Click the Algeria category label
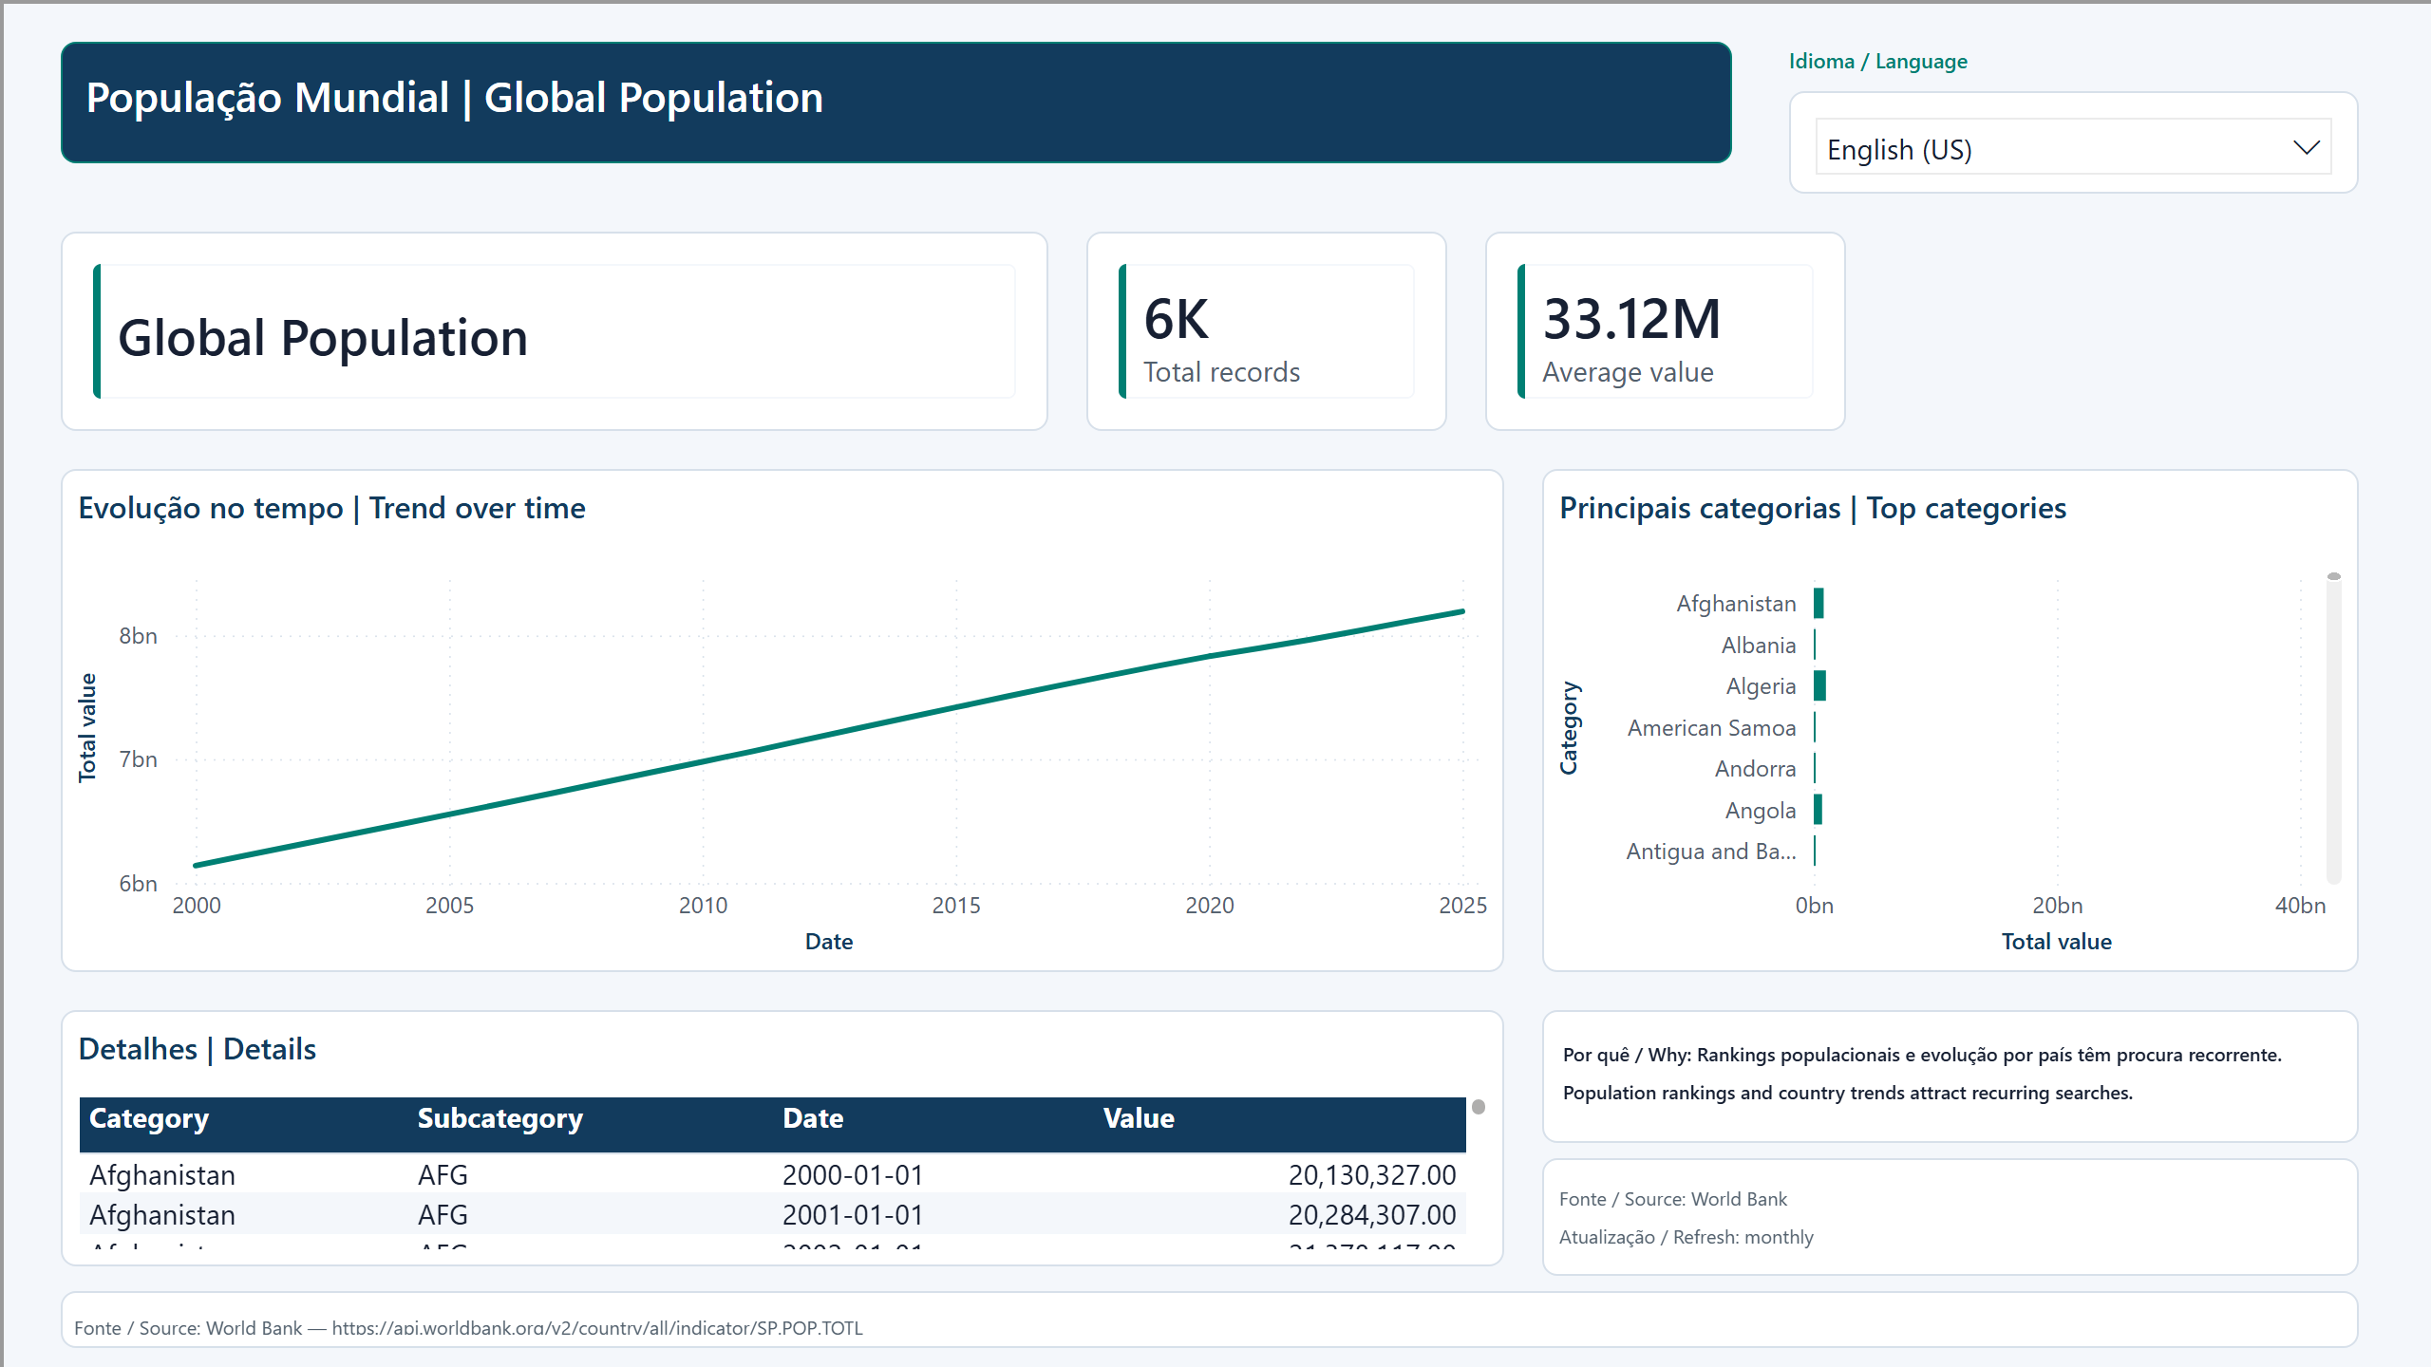 pos(1761,686)
